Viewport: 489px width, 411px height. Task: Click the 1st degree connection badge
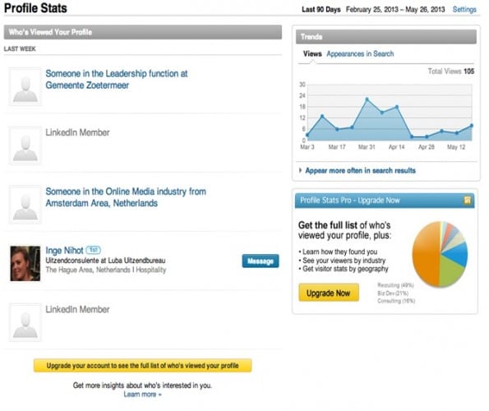[93, 250]
